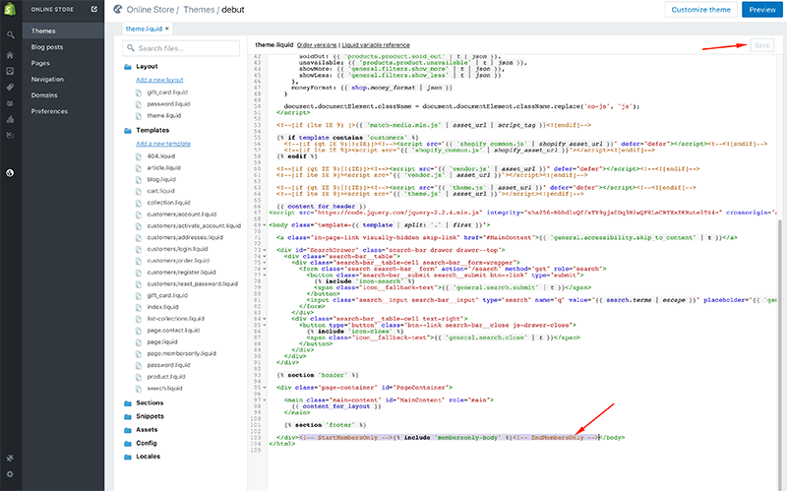Click Themes in the breadcrumb
Viewport: 787px width, 491px height.
click(199, 10)
